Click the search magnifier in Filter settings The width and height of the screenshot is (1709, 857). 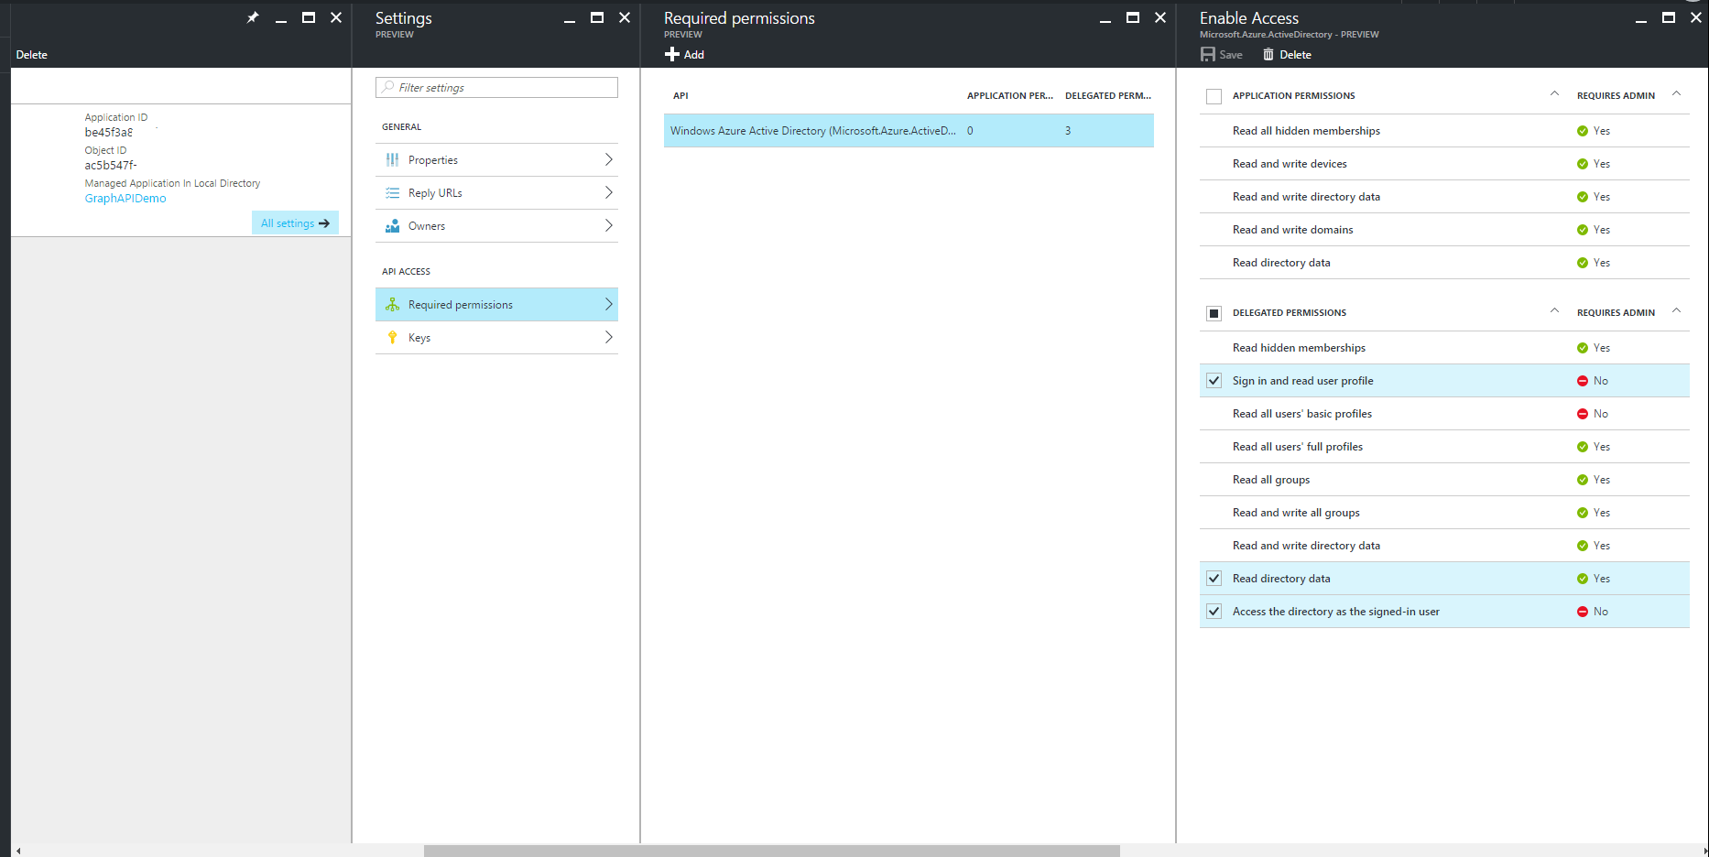[x=388, y=87]
